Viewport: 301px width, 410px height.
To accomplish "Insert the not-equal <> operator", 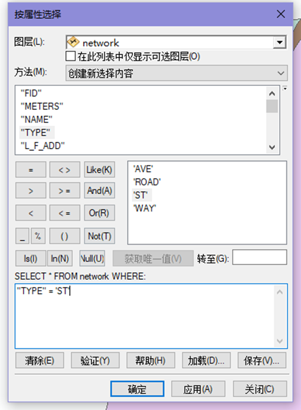I will (64, 170).
